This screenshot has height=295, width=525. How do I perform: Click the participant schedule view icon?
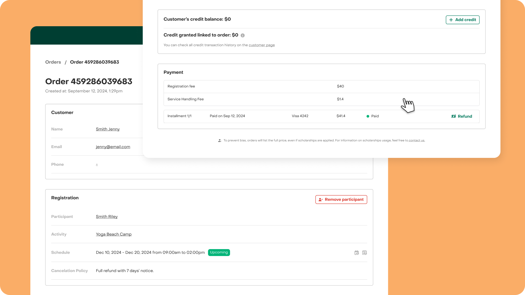coord(364,253)
